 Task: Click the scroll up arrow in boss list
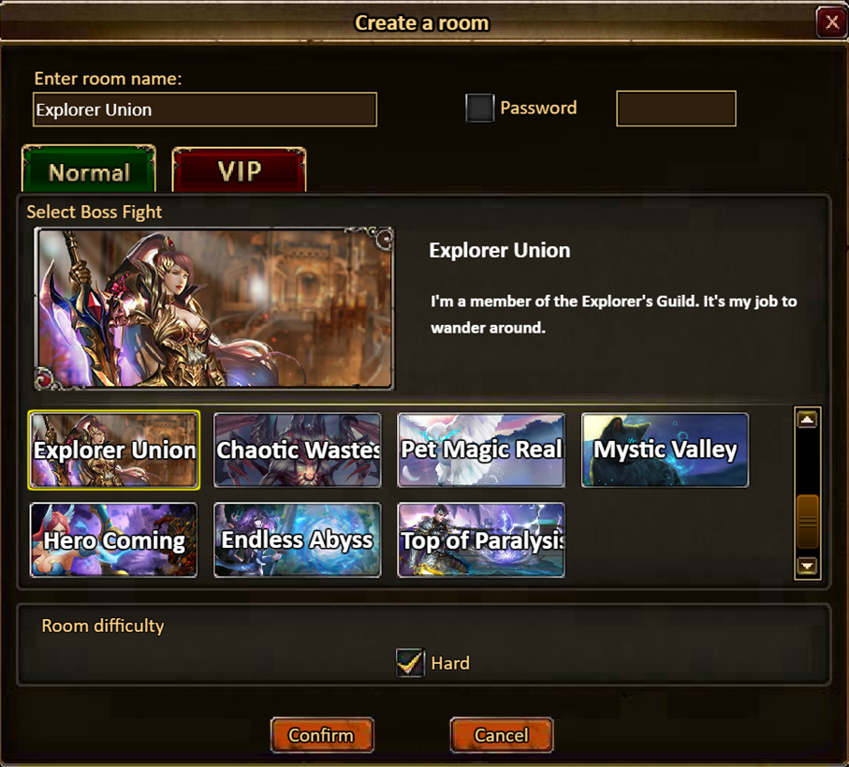pyautogui.click(x=807, y=420)
